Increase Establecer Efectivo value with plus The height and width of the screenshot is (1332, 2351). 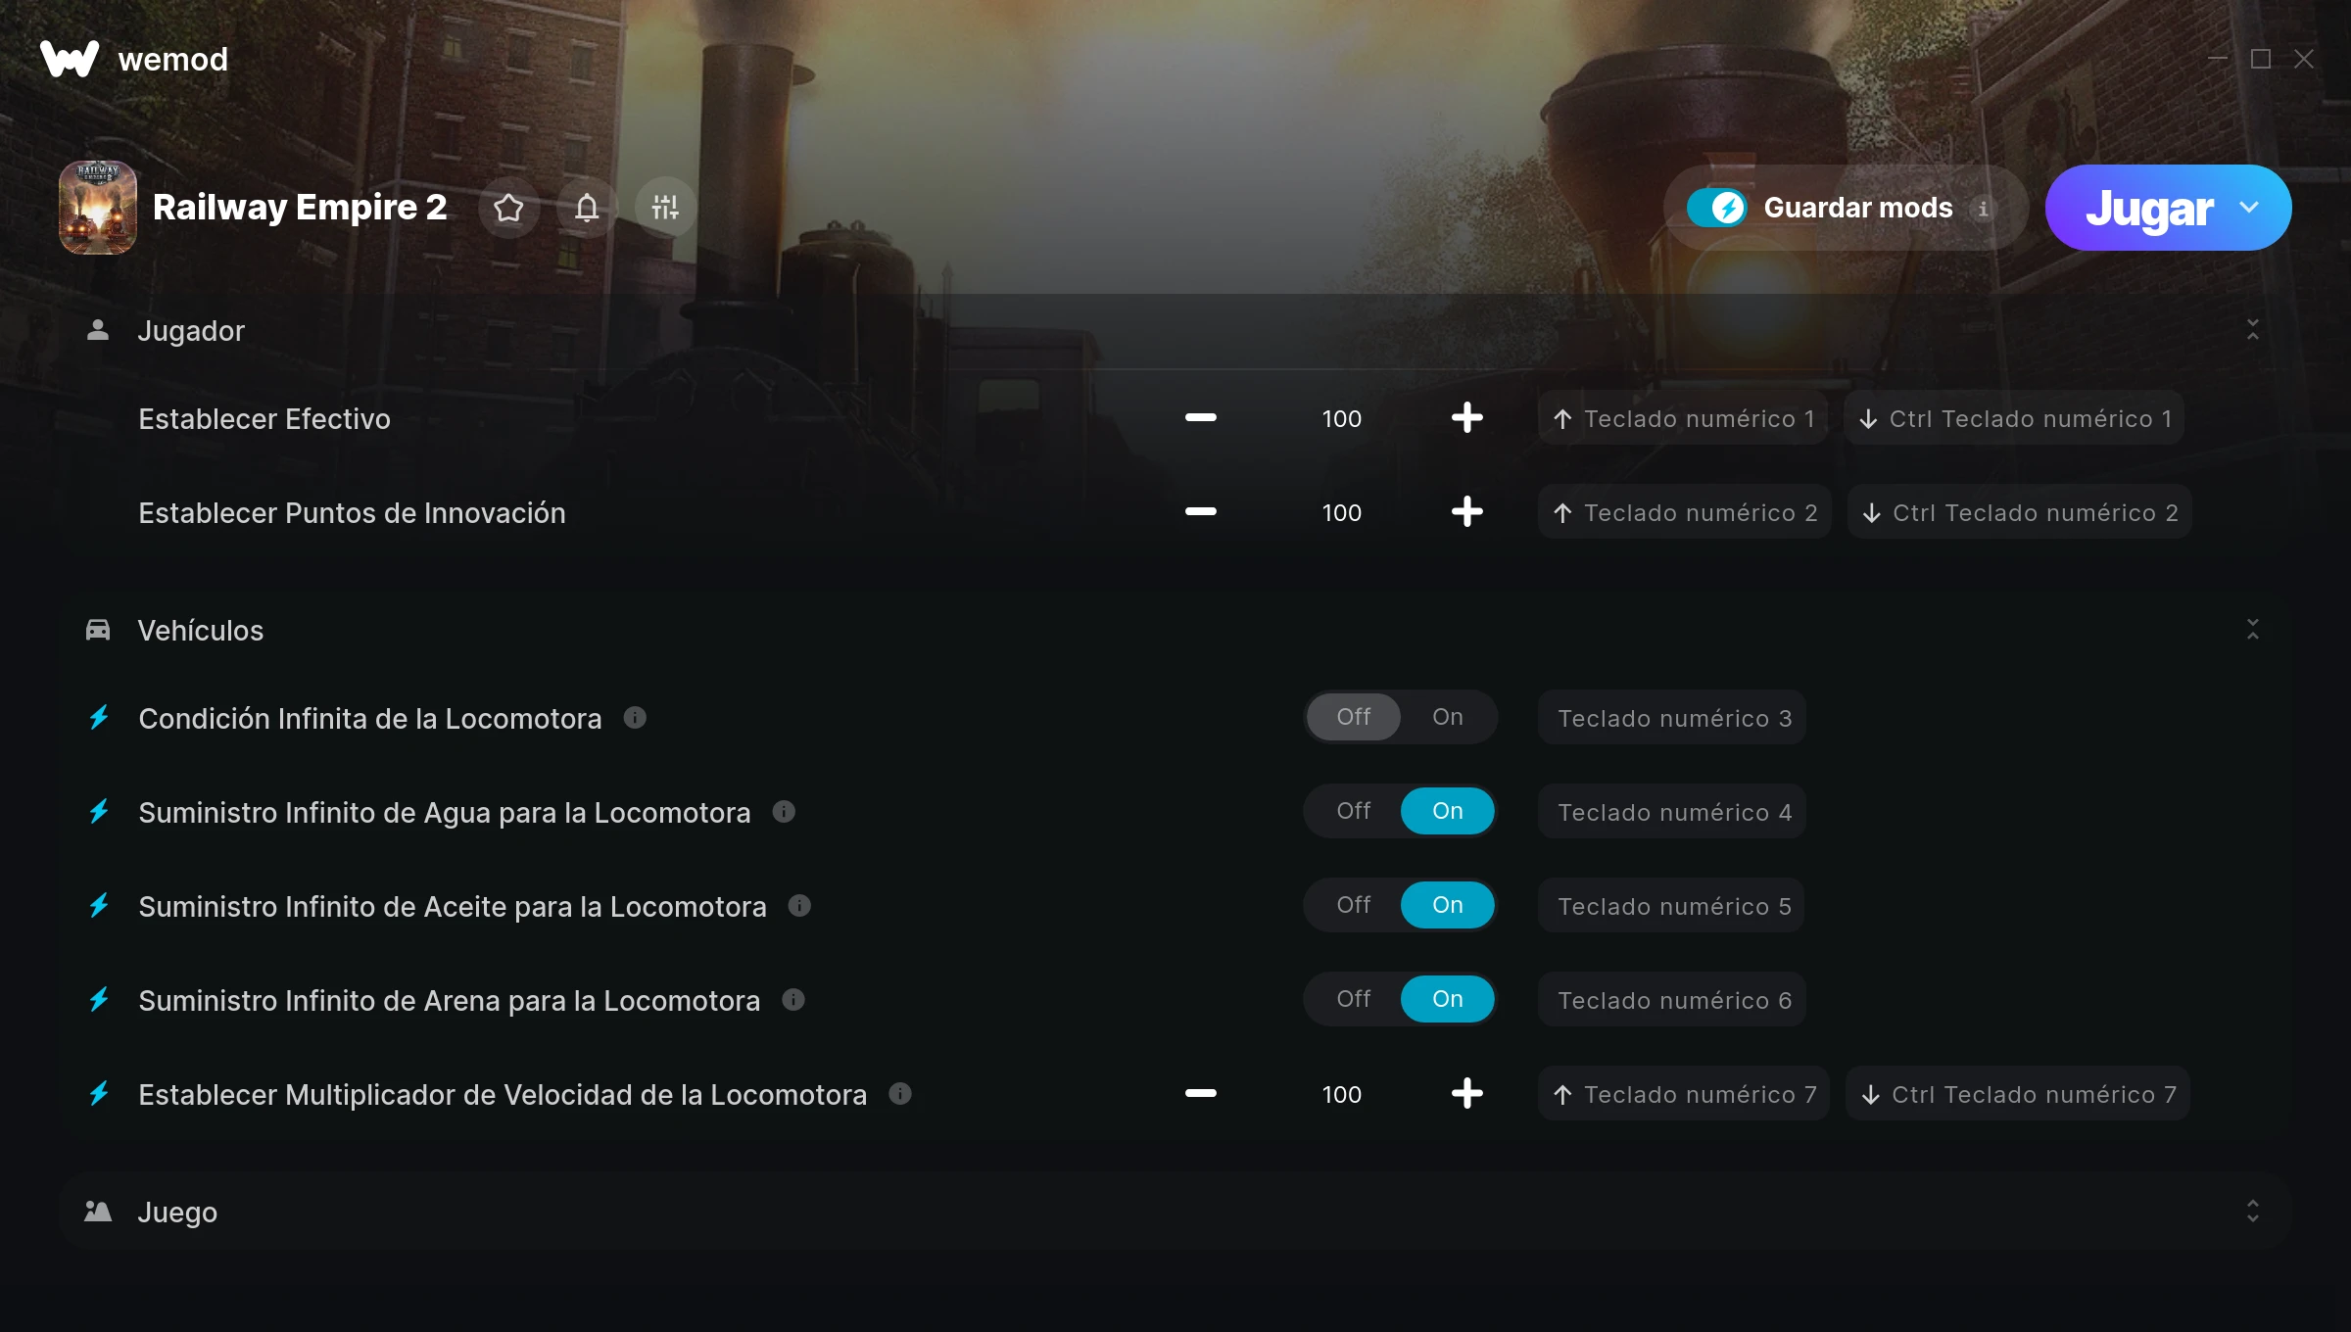point(1467,418)
